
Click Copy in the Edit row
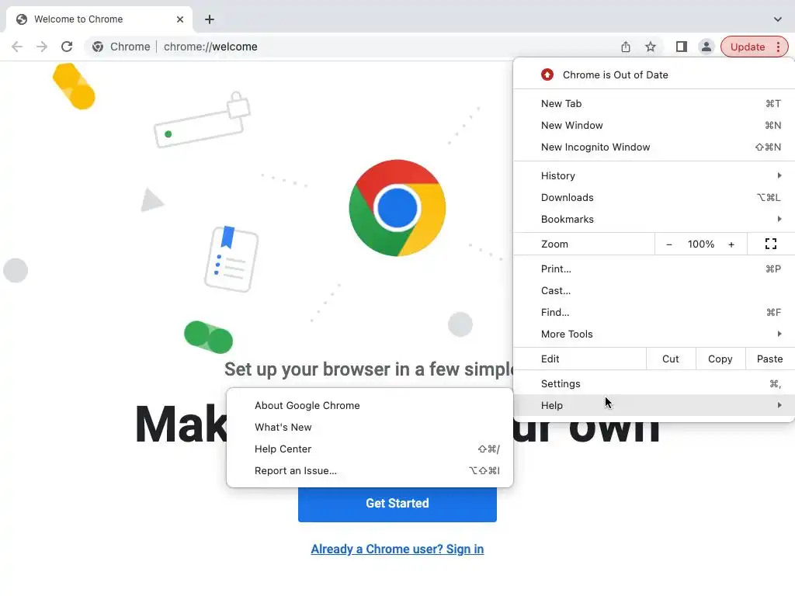coord(720,359)
